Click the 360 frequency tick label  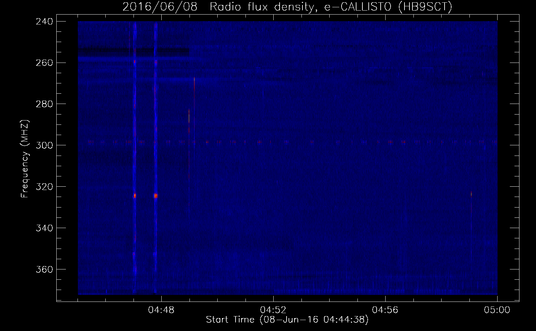(44, 270)
